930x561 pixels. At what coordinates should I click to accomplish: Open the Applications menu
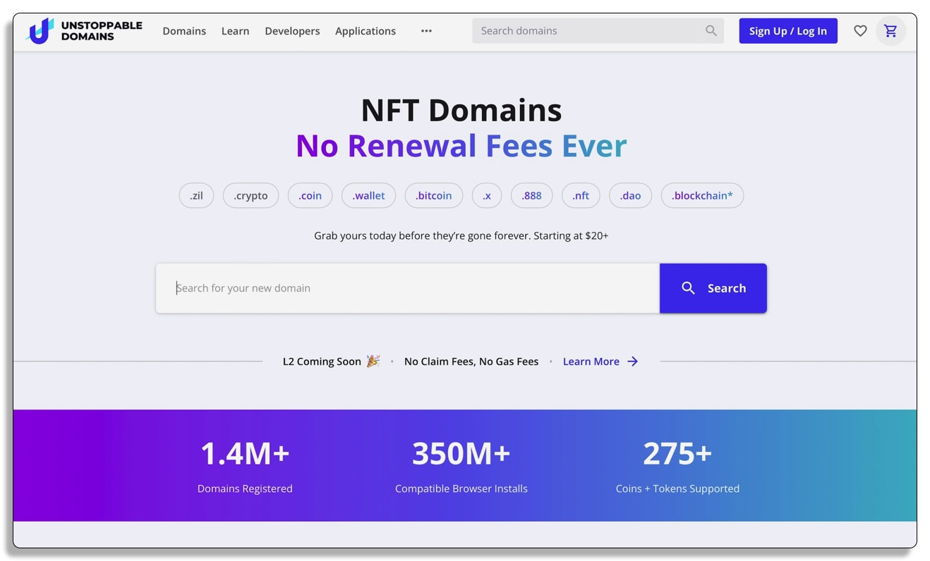(366, 31)
